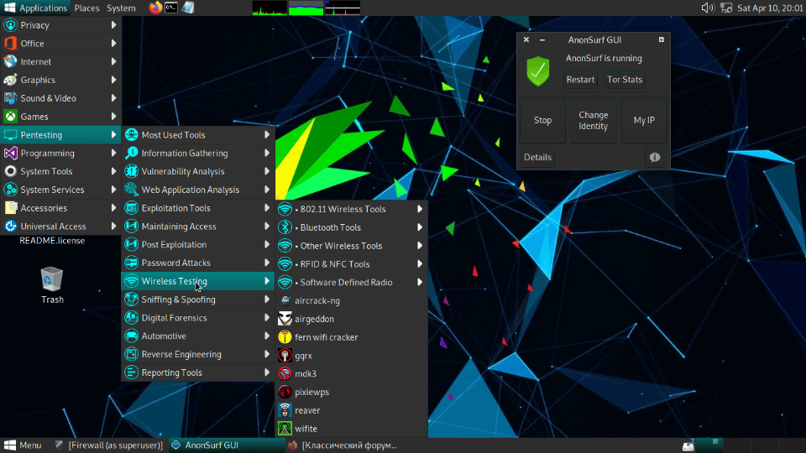
Task: Open Password Attacks submenu
Action: (x=197, y=263)
